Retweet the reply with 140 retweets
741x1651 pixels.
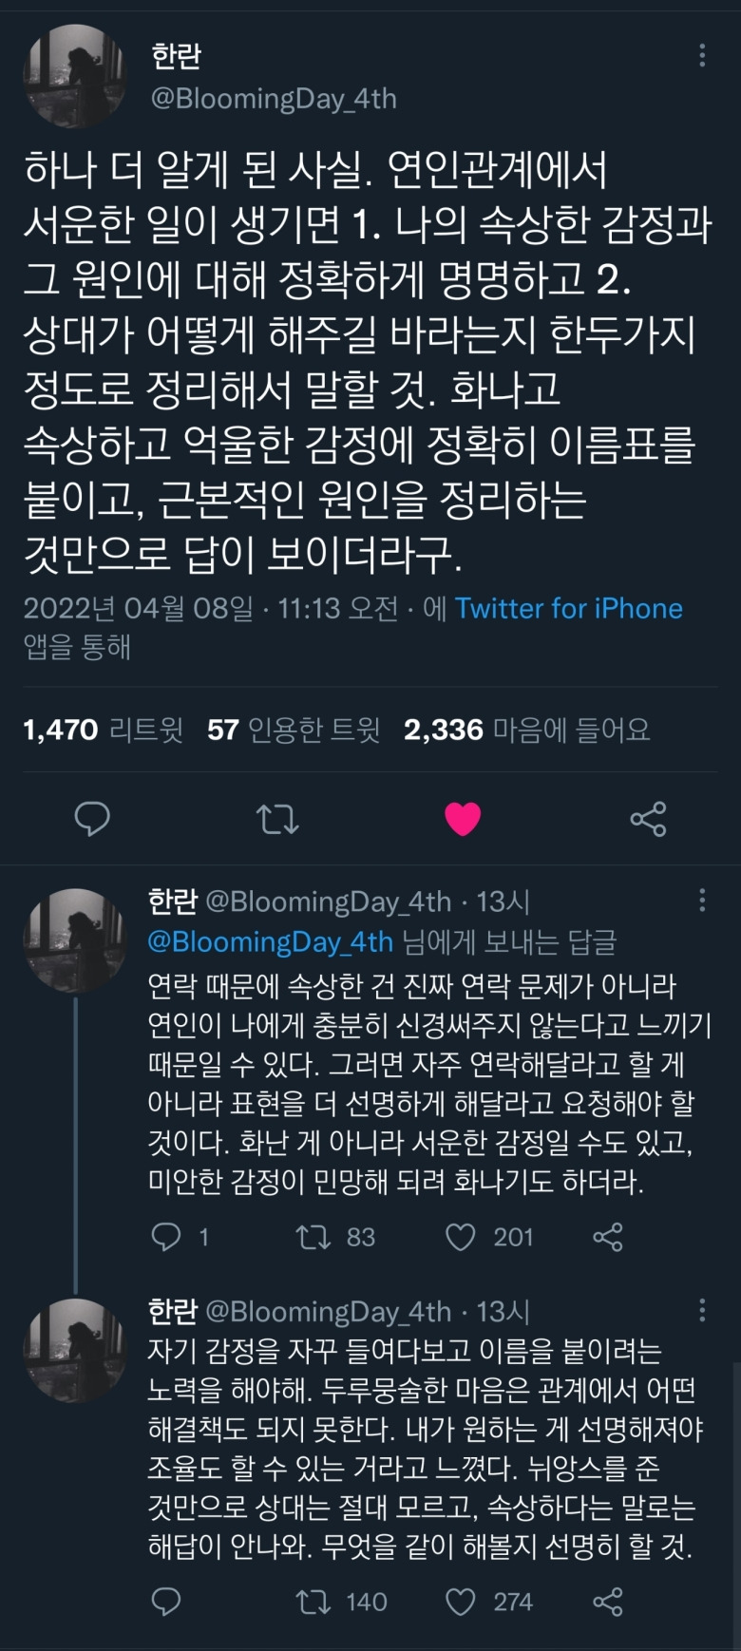tap(313, 1602)
